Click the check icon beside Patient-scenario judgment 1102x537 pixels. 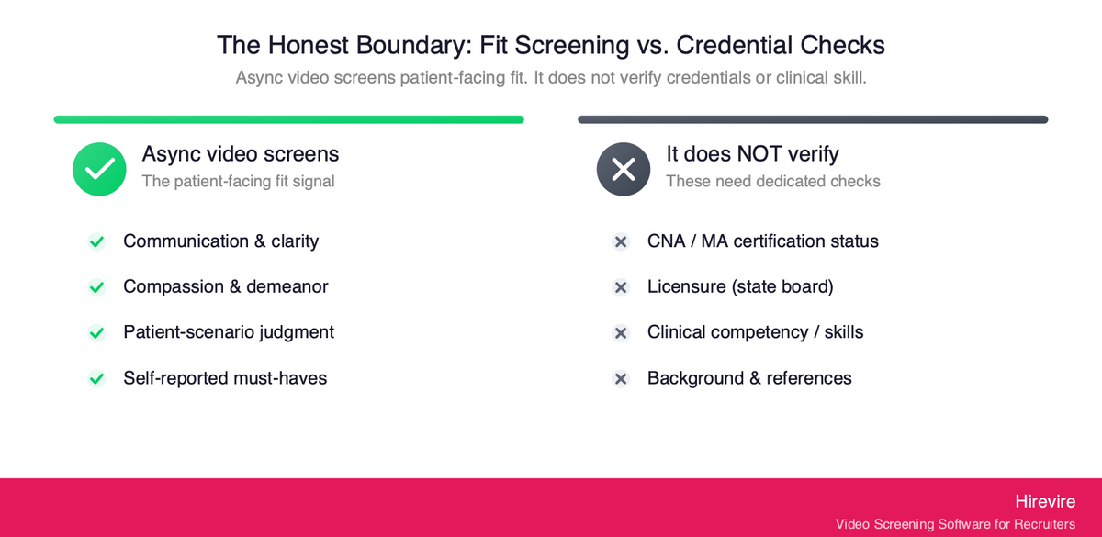tap(96, 332)
